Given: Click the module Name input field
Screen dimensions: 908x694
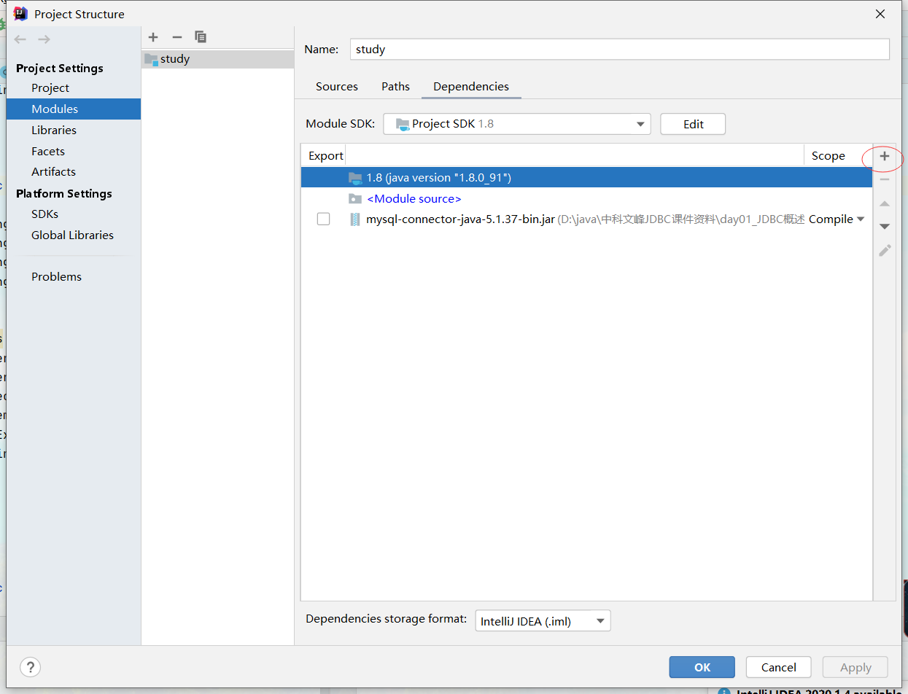Looking at the screenshot, I should click(620, 50).
